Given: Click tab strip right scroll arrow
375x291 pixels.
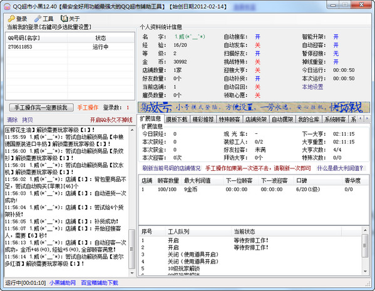Looking at the screenshot, I should click(367, 118).
